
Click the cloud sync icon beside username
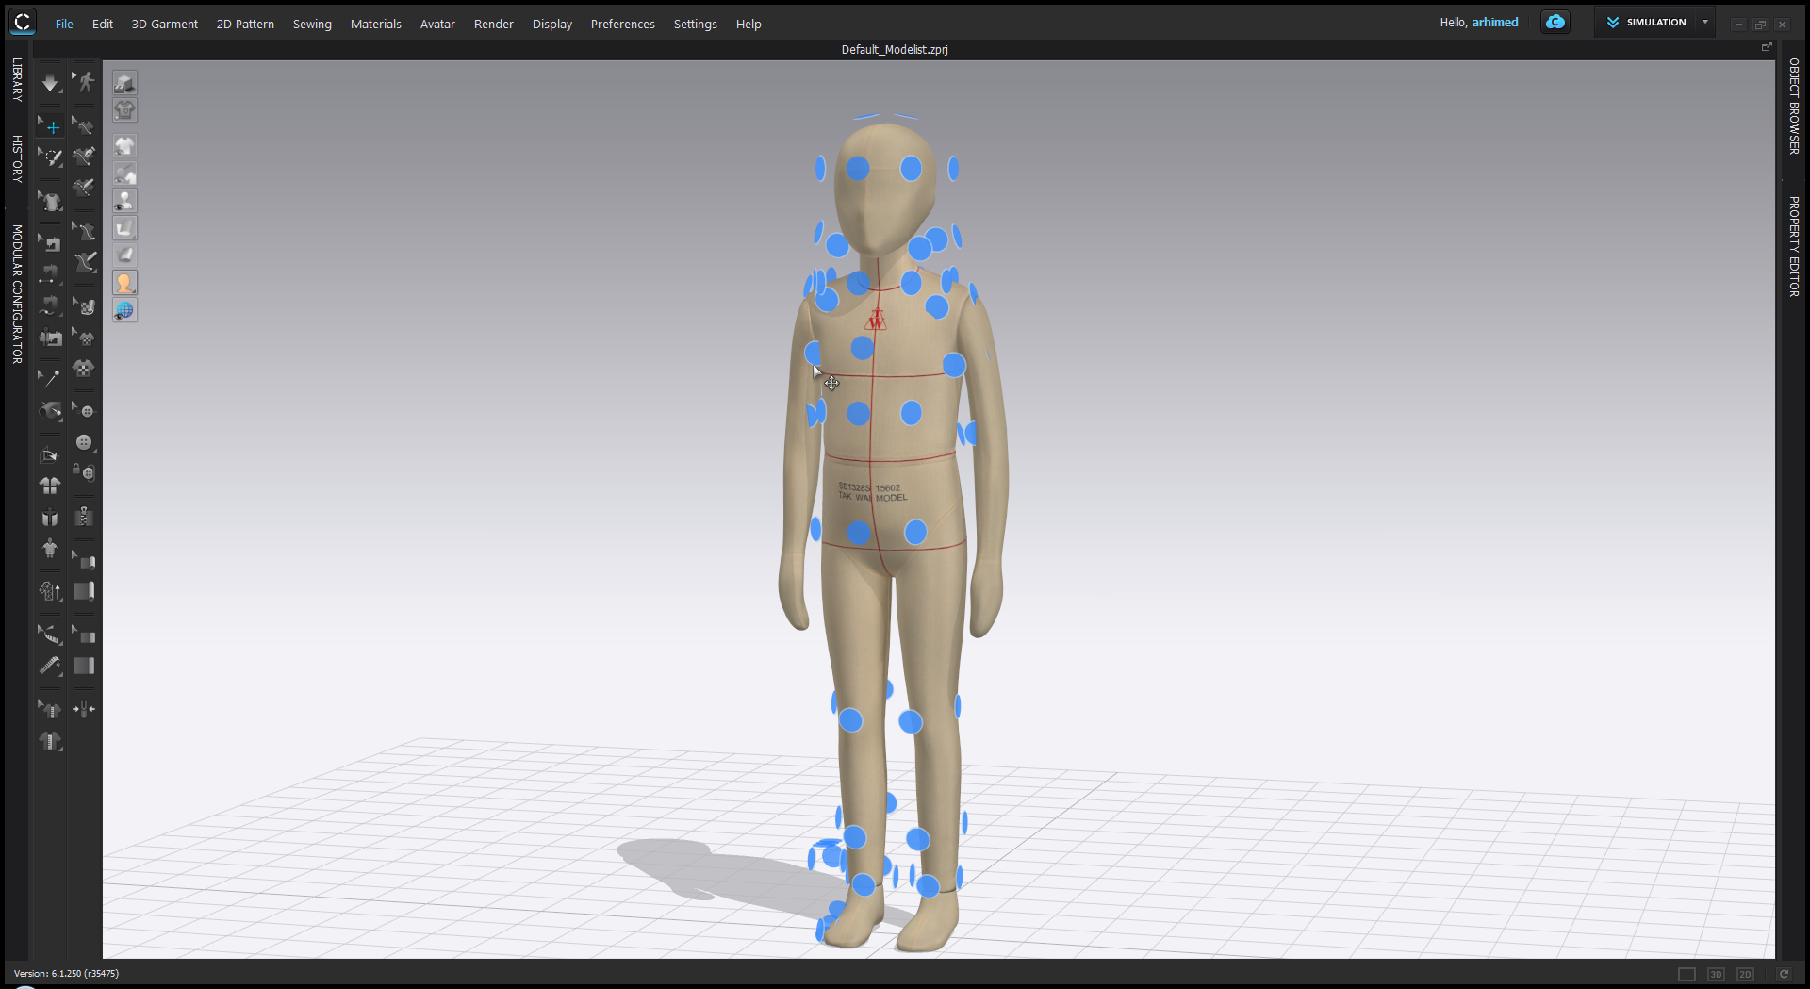[1555, 22]
